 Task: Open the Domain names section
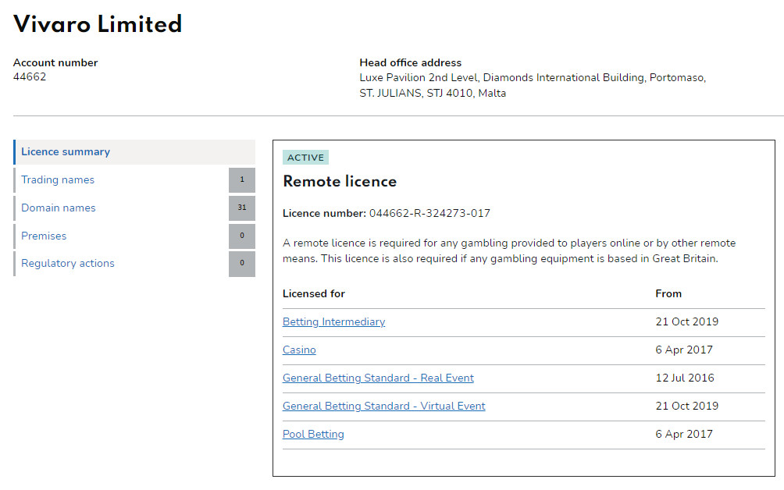coord(59,208)
